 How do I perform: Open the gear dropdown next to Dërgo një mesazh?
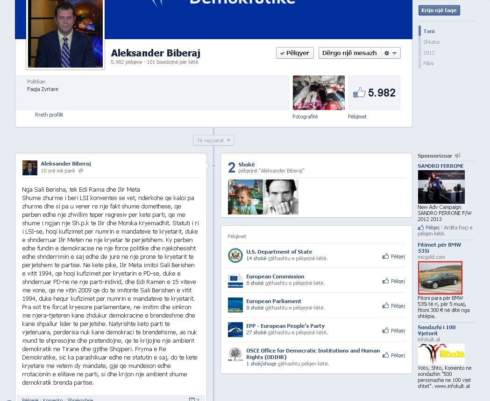(391, 53)
